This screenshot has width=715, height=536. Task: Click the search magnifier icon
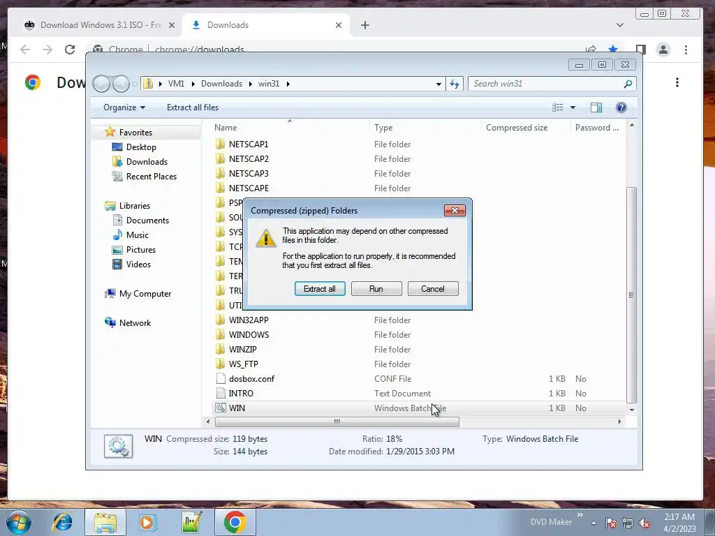click(x=628, y=84)
